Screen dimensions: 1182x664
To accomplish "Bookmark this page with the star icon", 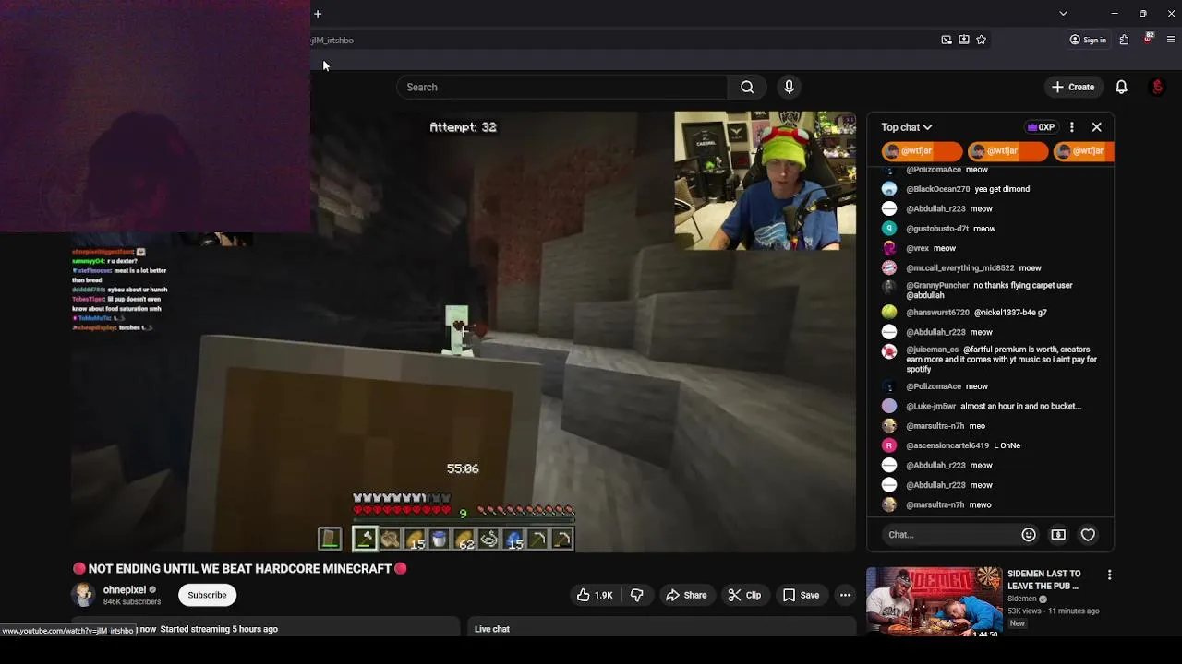I will click(981, 40).
